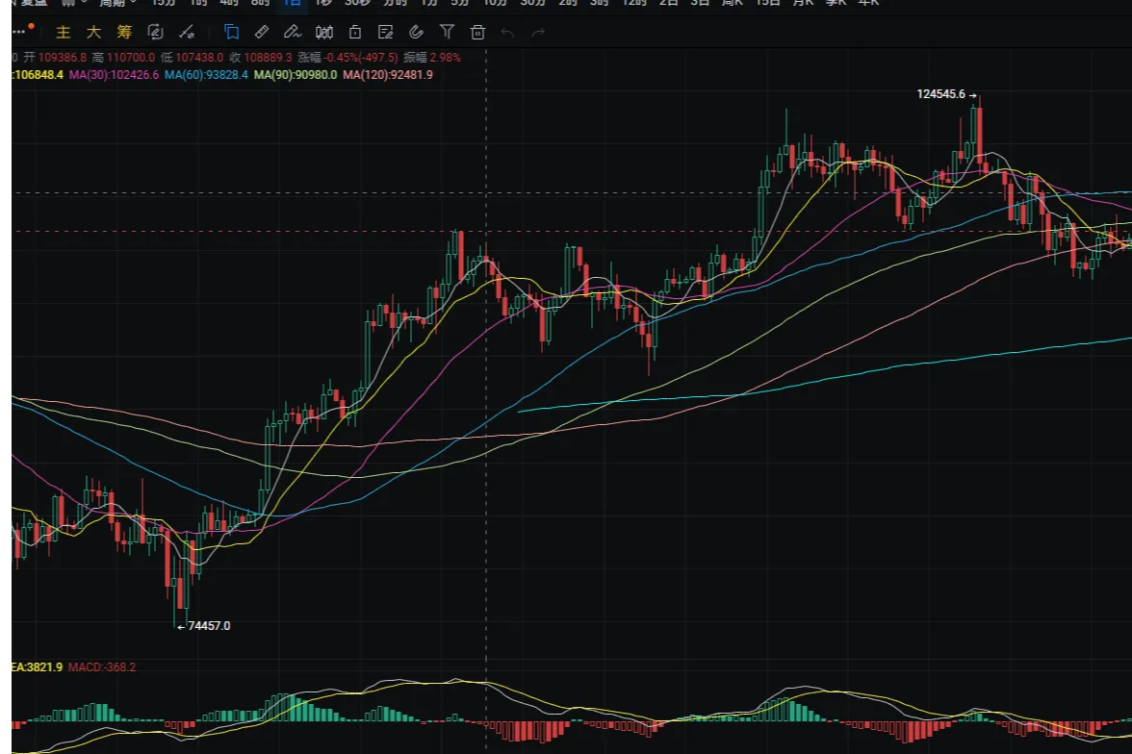Toggle the 主 main-force indicator button
Screen dimensions: 1132x754
tap(64, 32)
